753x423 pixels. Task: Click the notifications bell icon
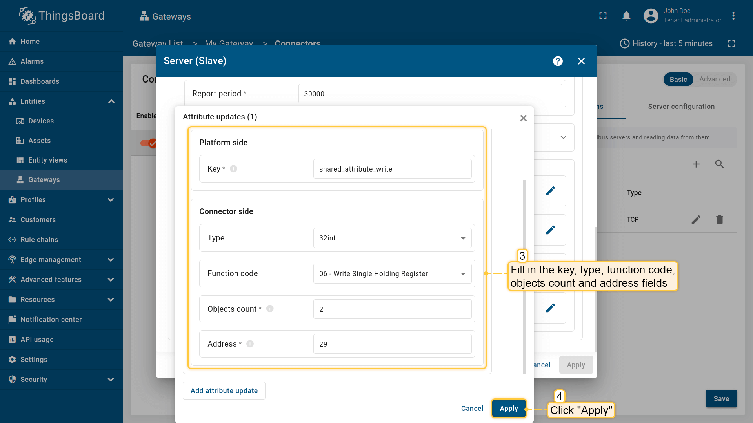click(x=626, y=16)
